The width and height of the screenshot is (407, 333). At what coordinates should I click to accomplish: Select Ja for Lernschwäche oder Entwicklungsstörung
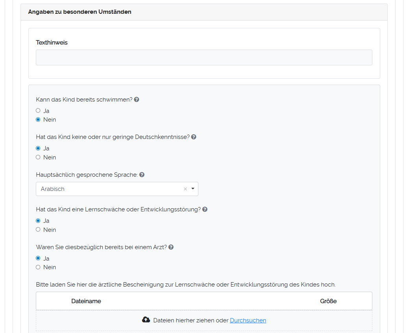(38, 221)
